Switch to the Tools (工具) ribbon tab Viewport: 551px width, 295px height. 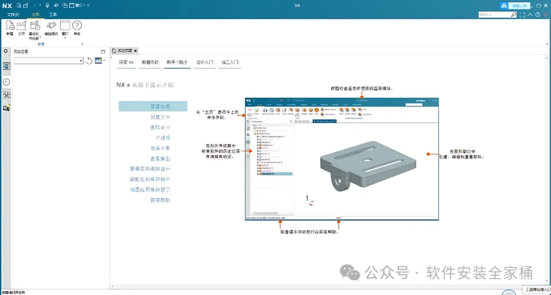click(53, 15)
